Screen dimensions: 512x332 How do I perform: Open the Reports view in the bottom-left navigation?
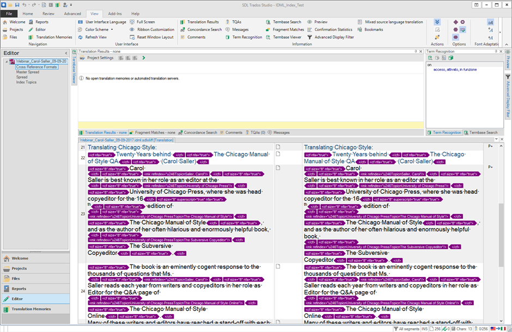36,288
